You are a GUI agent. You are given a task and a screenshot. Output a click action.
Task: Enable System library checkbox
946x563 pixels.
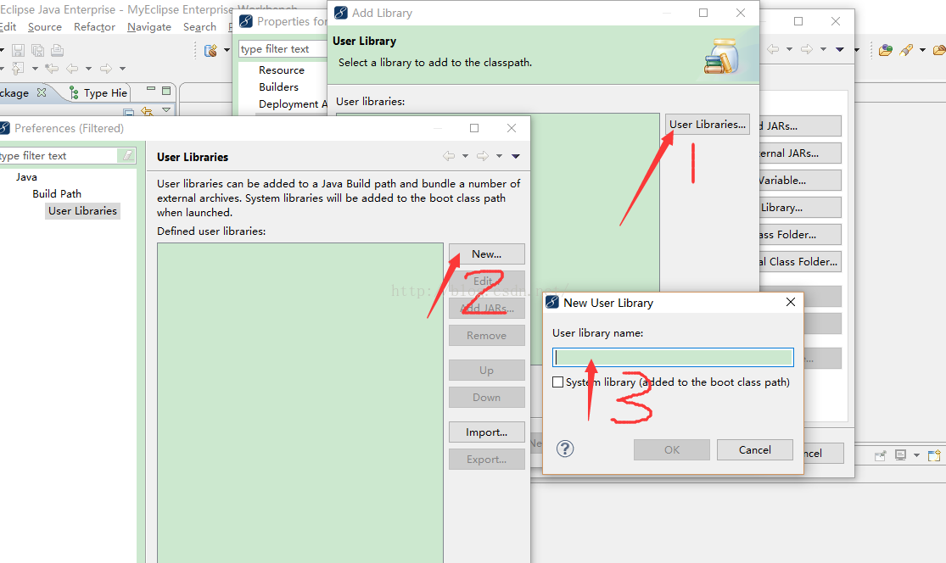pyautogui.click(x=558, y=382)
